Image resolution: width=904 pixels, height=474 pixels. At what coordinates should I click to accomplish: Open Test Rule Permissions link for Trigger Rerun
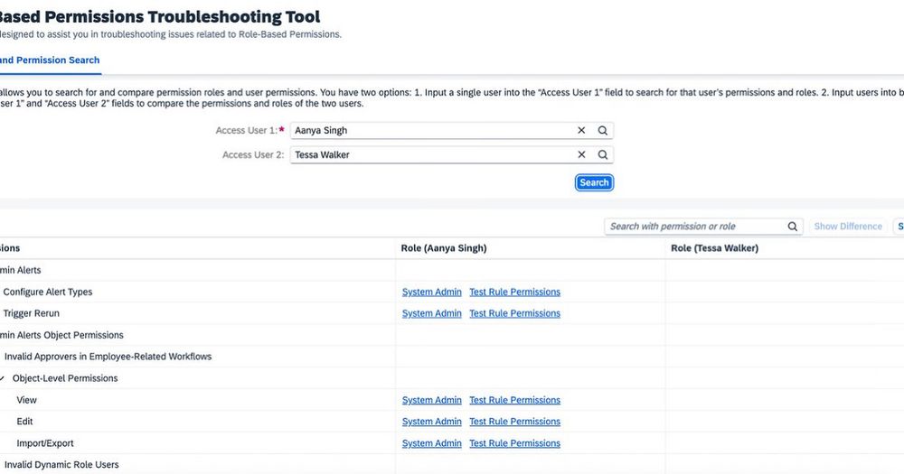514,314
